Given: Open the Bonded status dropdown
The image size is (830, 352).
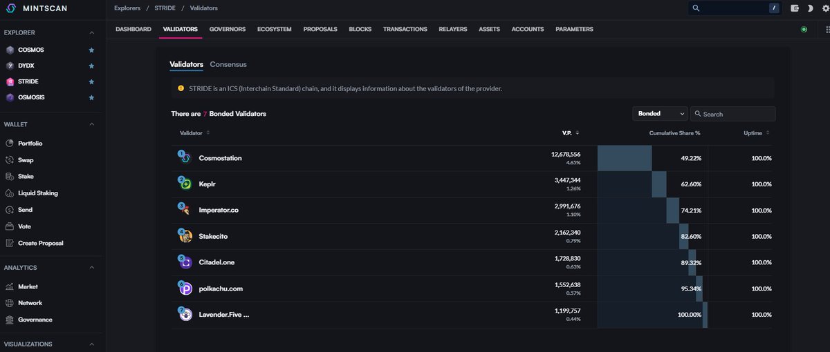Looking at the screenshot, I should [660, 114].
